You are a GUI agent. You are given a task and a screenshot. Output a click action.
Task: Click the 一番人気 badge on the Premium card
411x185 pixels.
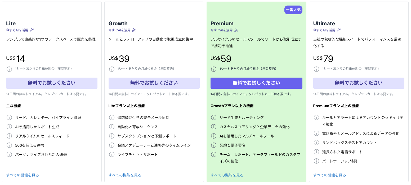[293, 10]
